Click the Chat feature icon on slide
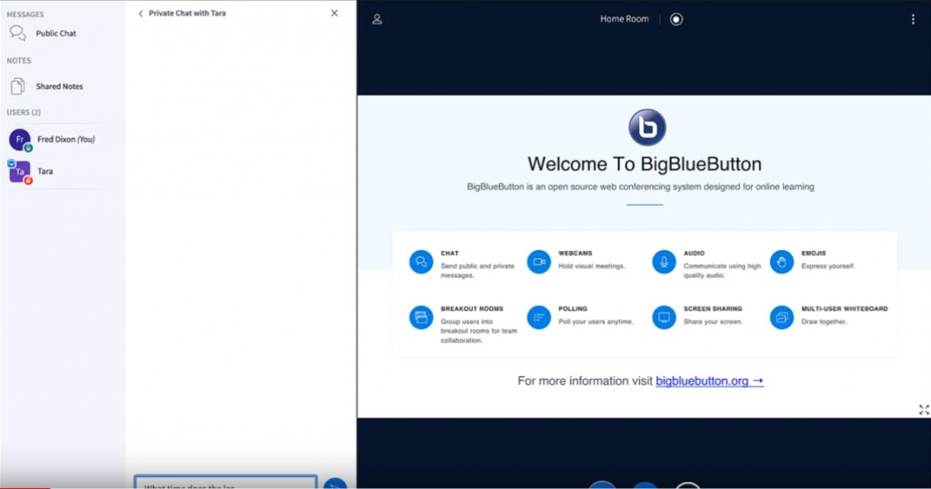This screenshot has width=931, height=489. (x=421, y=262)
